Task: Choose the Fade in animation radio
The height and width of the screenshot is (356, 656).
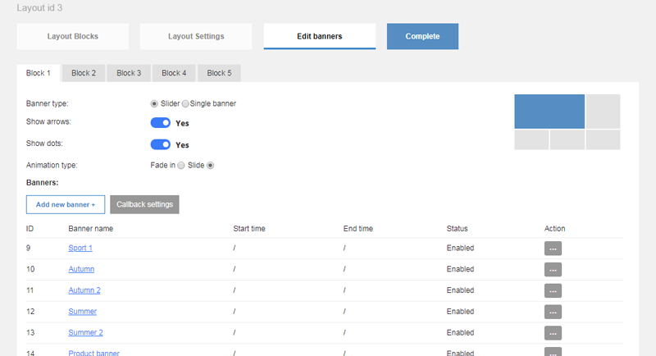Action: point(180,165)
